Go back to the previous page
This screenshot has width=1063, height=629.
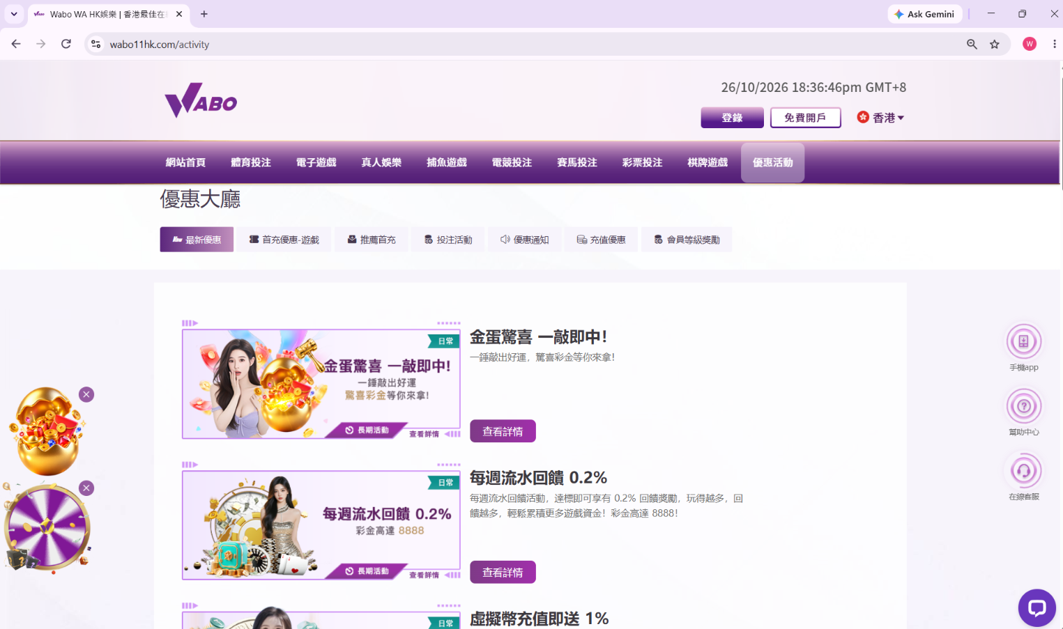16,44
